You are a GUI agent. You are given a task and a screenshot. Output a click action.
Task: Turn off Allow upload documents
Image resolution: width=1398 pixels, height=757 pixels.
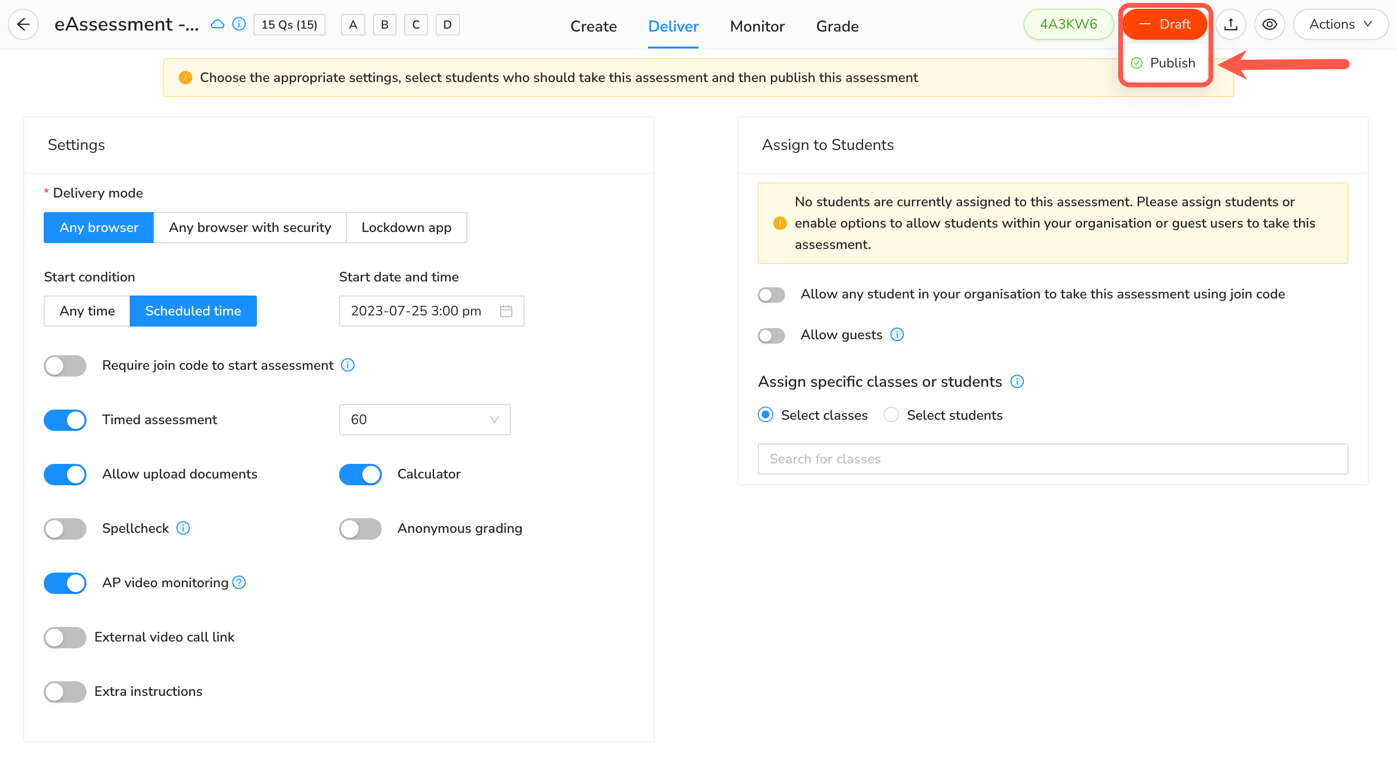(65, 474)
